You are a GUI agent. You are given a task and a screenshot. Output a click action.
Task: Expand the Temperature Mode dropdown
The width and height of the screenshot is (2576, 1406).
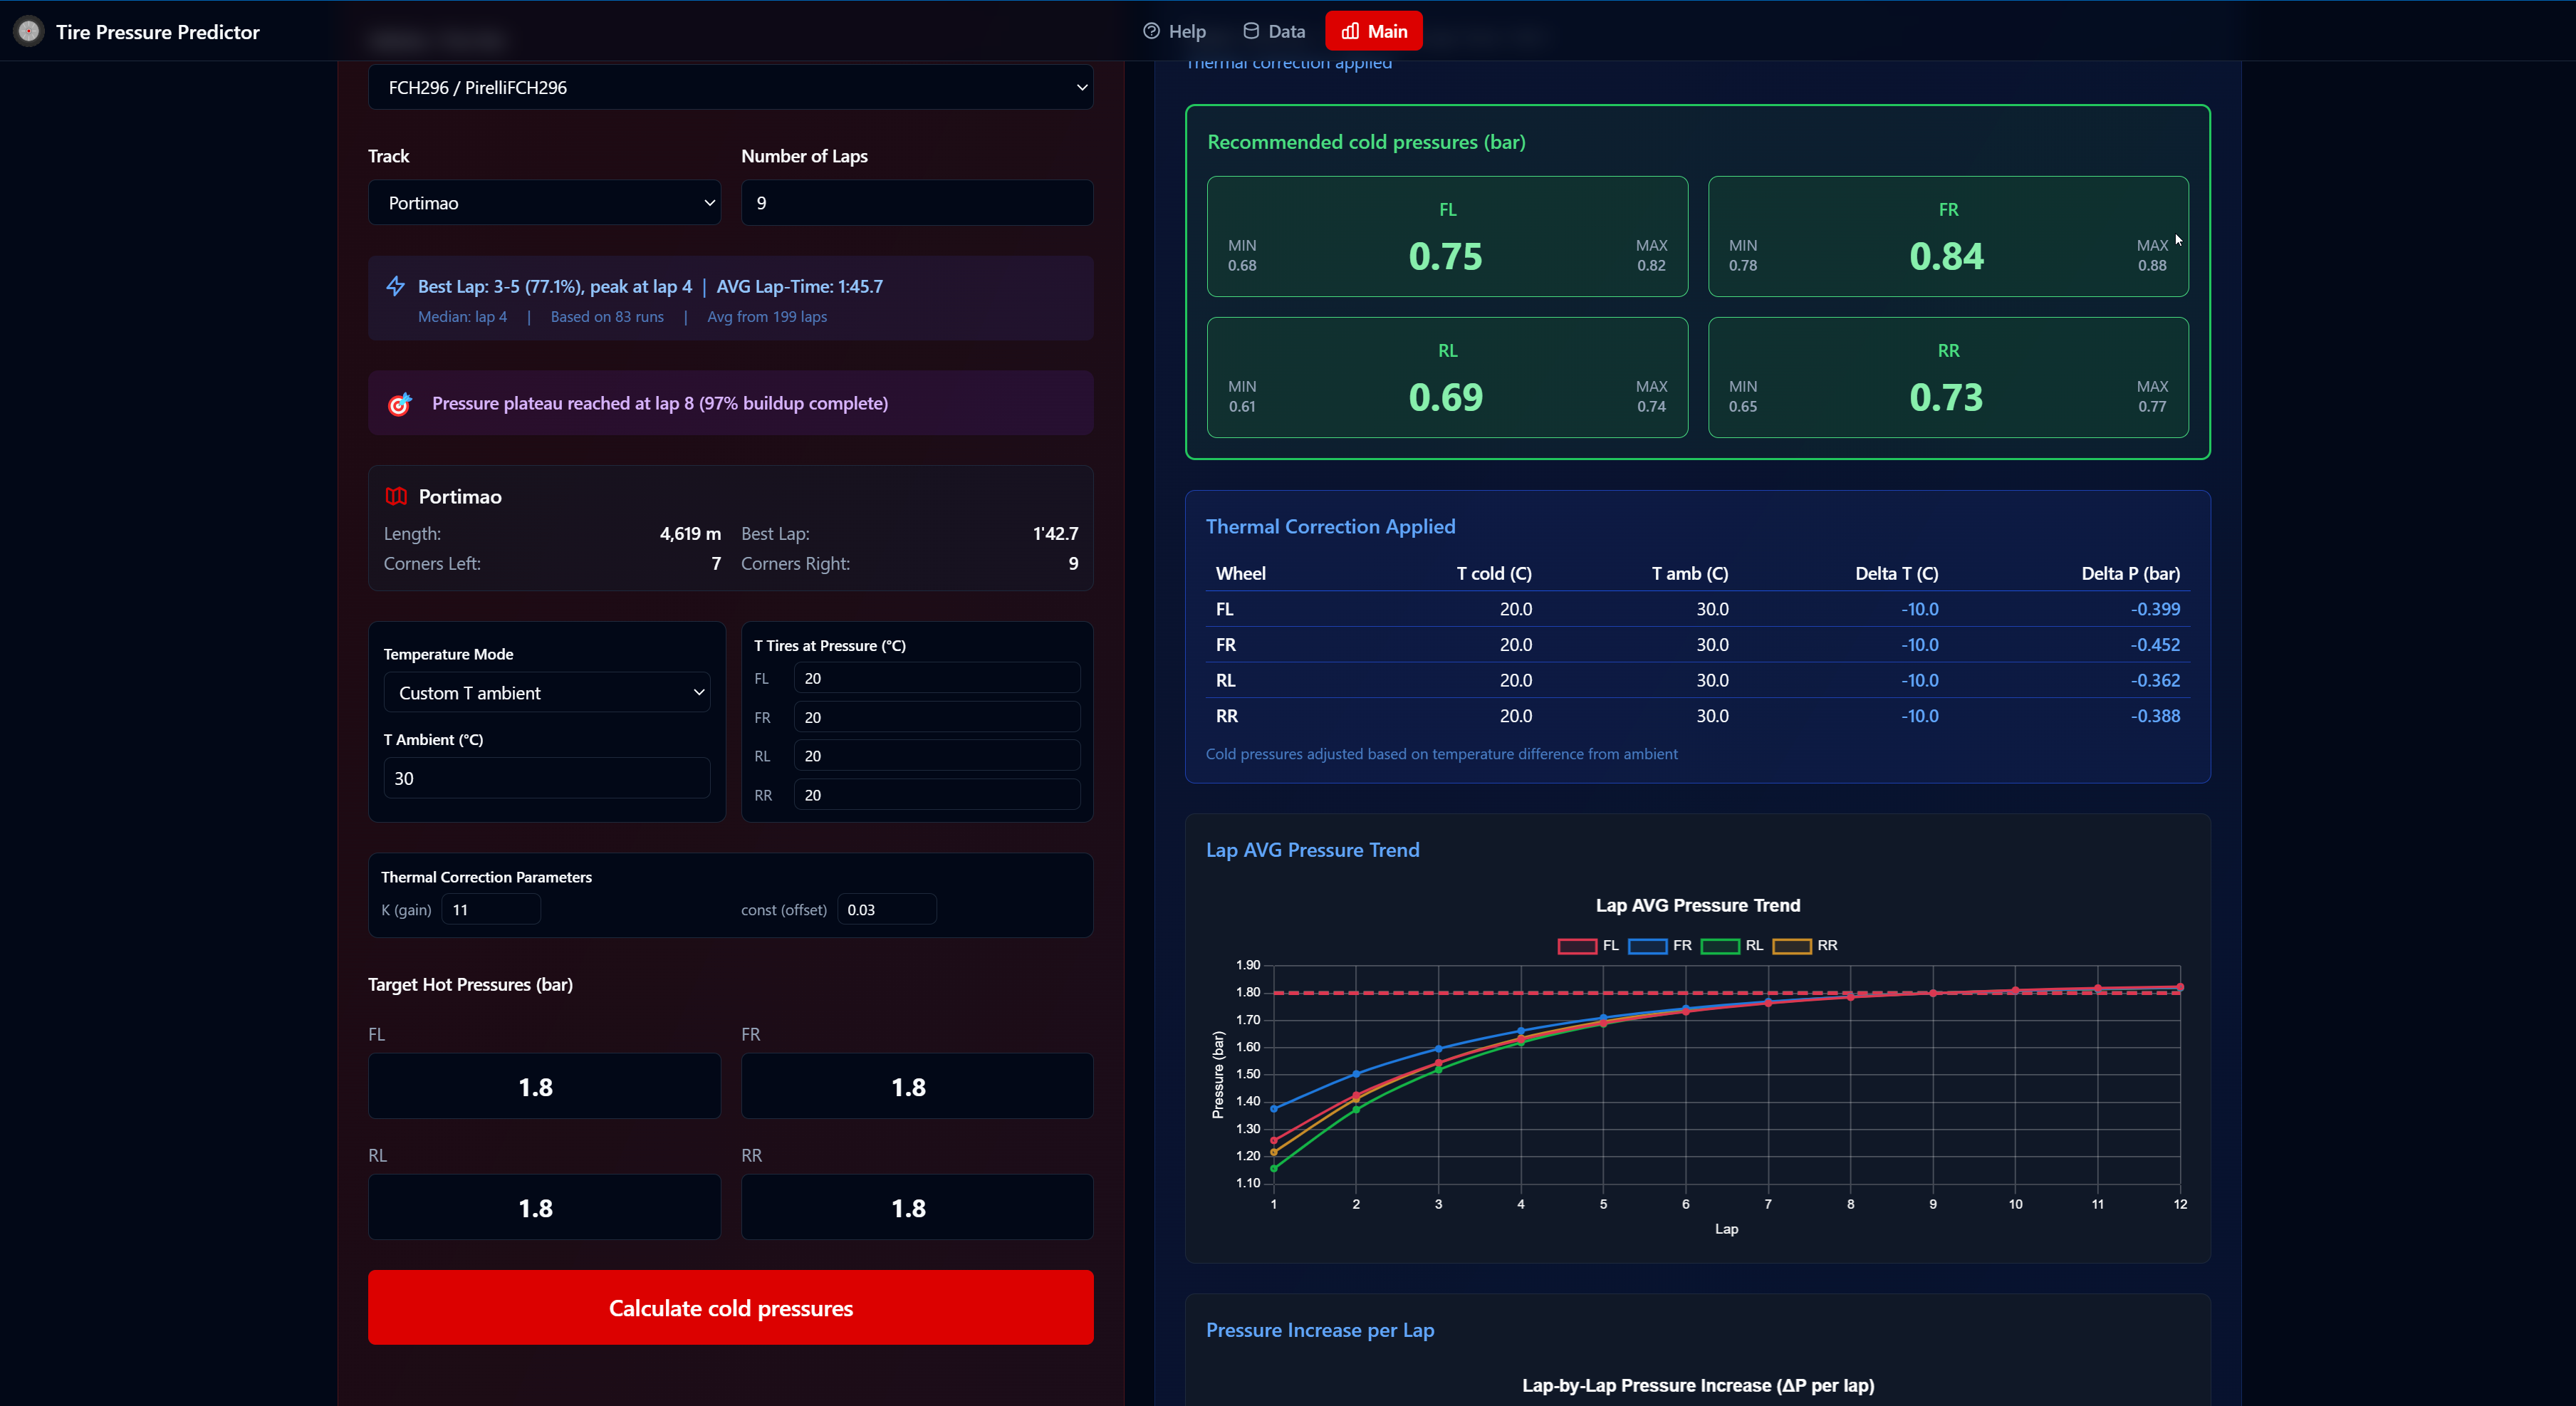546,693
